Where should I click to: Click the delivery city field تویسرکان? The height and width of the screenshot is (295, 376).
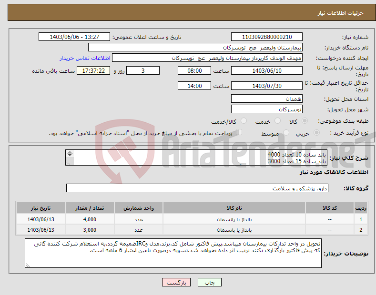[x=267, y=109]
